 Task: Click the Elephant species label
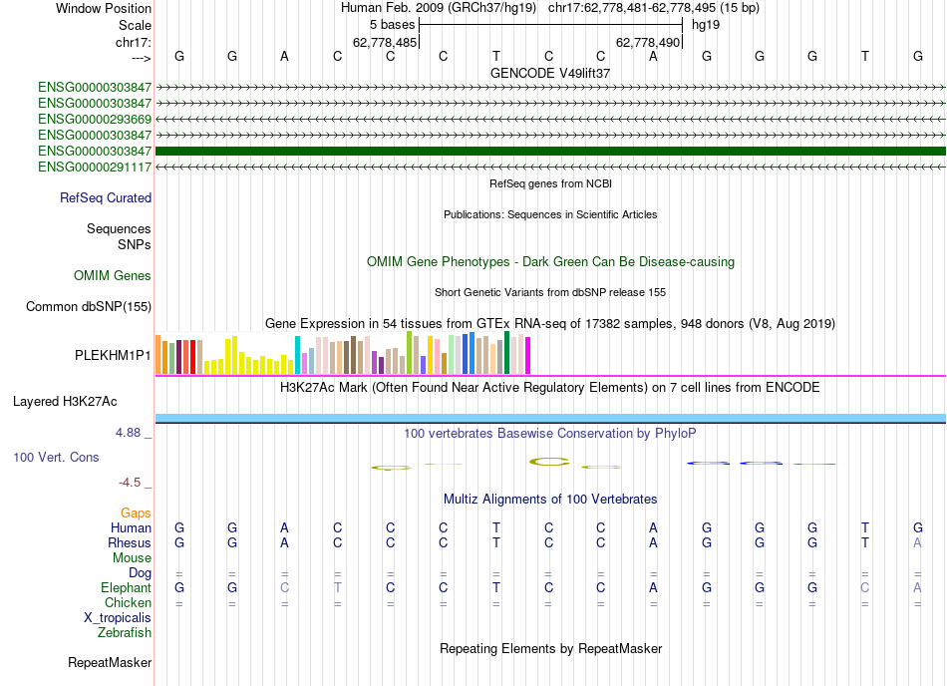pyautogui.click(x=127, y=587)
